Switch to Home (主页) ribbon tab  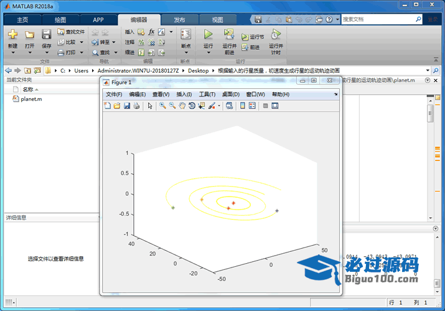(22, 20)
